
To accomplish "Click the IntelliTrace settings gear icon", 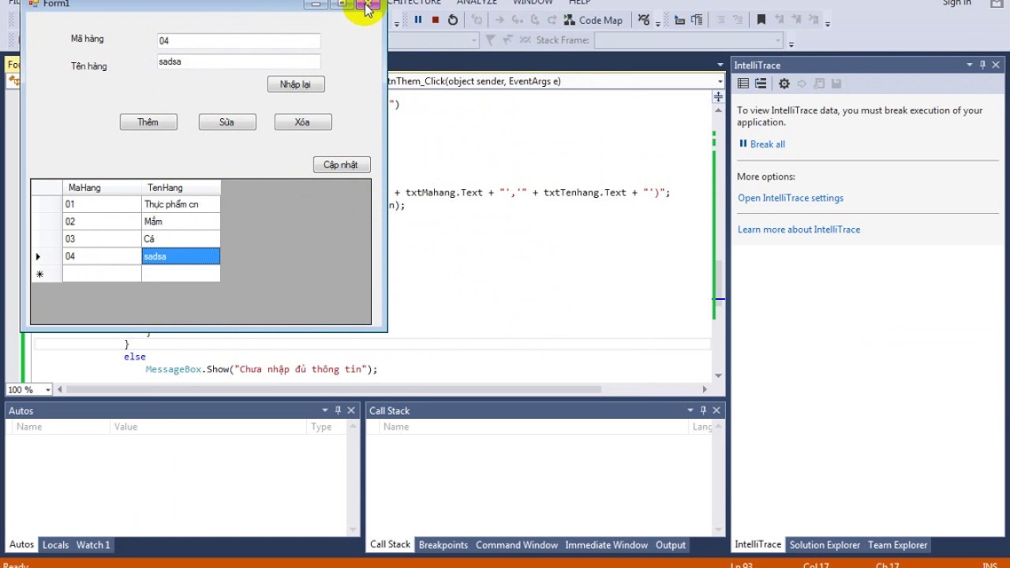I will pos(784,83).
